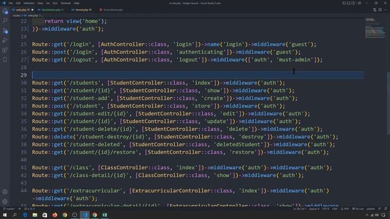Click the line and column indicator in the status bar
This screenshot has height=219, width=390.
pyautogui.click(x=299, y=209)
